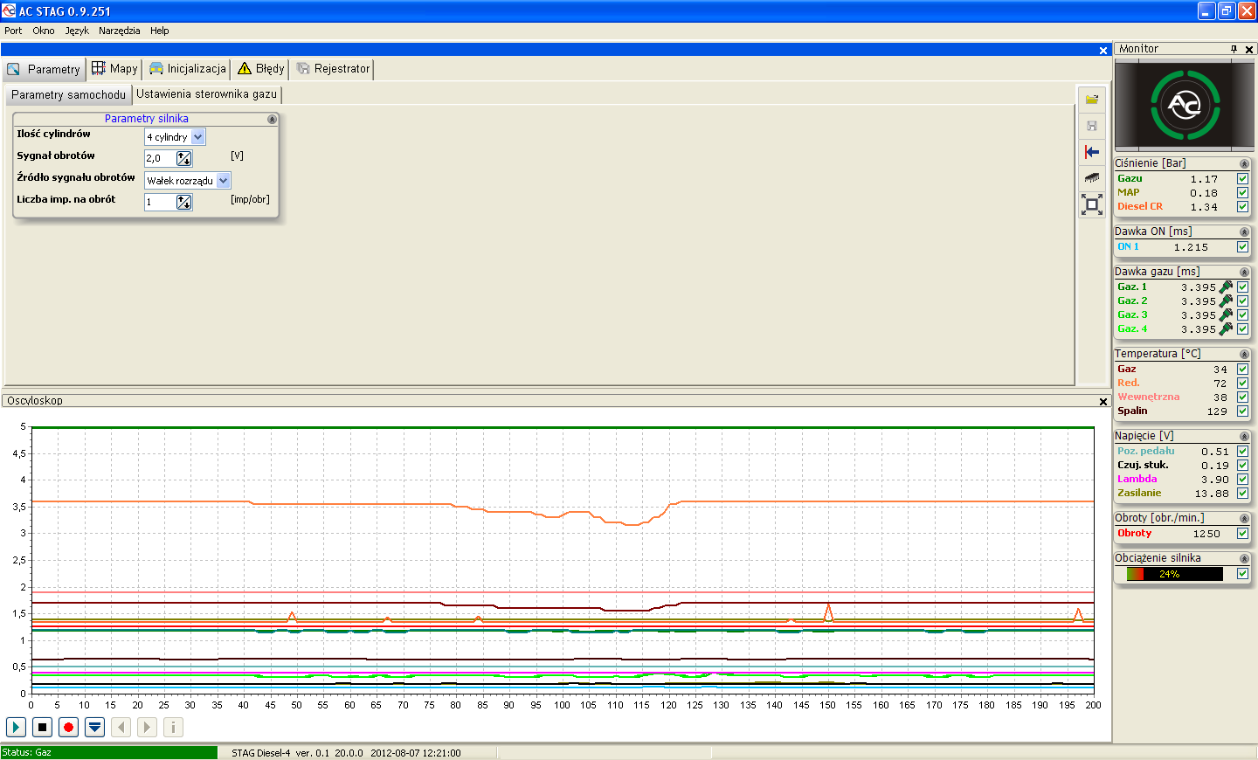The image size is (1258, 760).
Task: Close the parameters window with blue-bar X
Action: [x=1103, y=50]
